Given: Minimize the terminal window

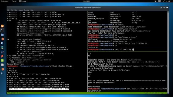Looking at the screenshot, I should (161, 8).
